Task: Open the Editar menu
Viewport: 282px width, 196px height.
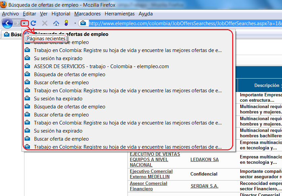Action: point(29,14)
